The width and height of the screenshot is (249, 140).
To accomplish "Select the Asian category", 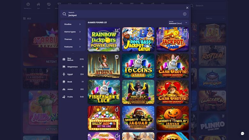I will pyautogui.click(x=73, y=89).
